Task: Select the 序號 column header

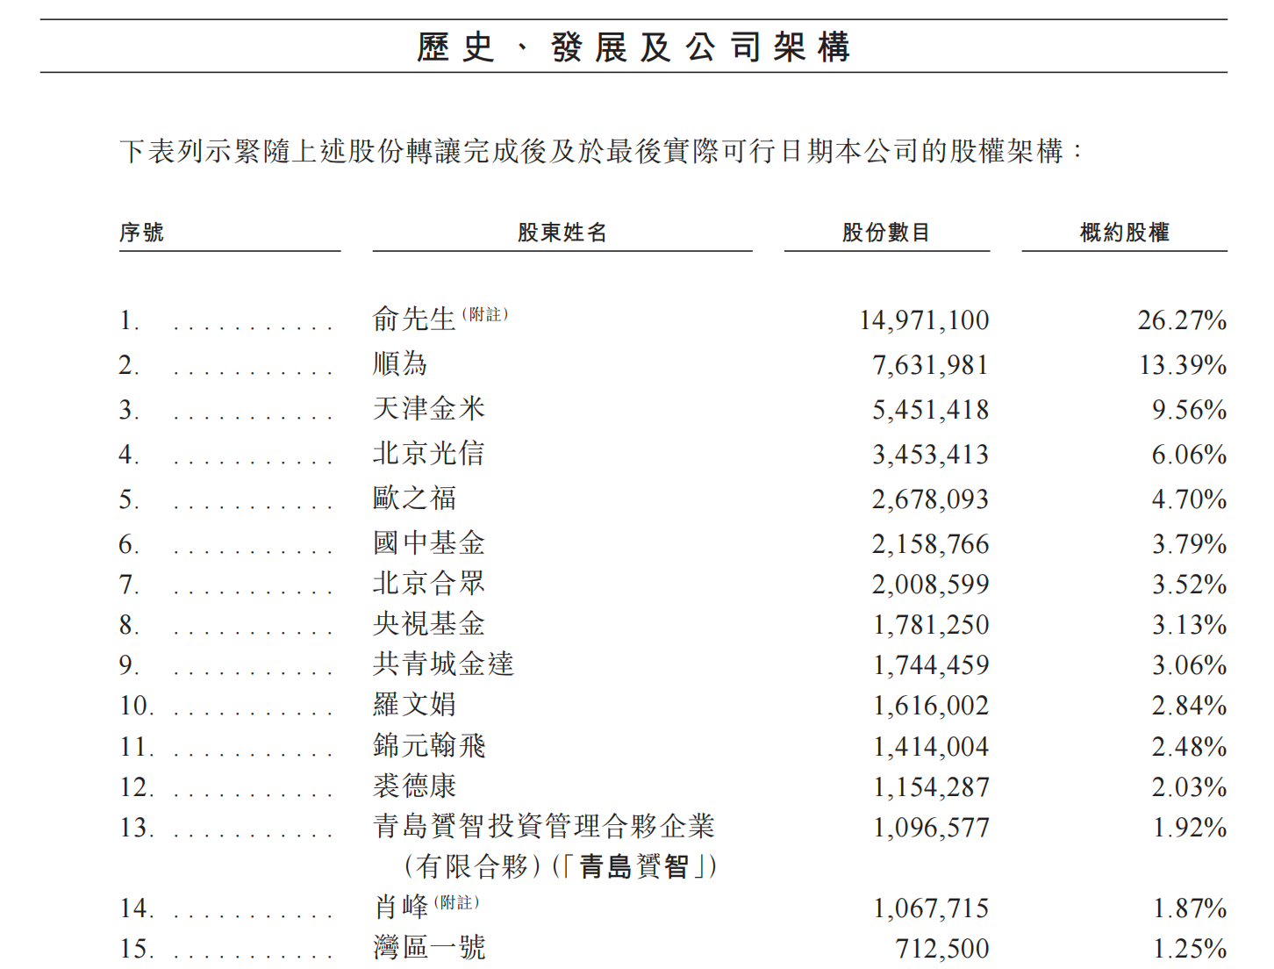Action: point(142,233)
